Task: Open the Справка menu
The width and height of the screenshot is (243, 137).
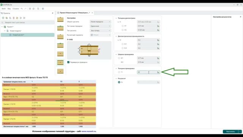Action: click(x=16, y=9)
